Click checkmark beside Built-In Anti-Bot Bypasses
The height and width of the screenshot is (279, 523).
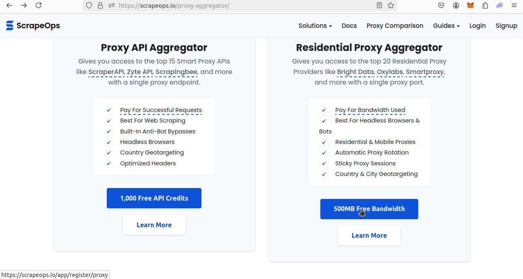109,131
